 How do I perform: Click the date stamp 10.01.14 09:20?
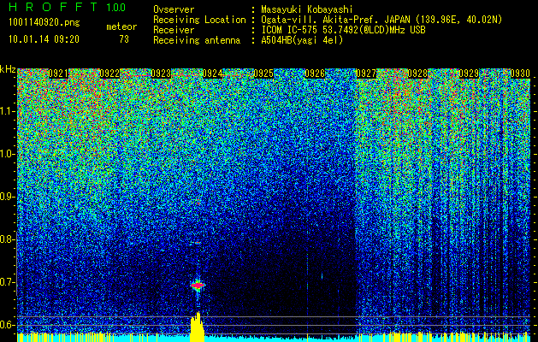pyautogui.click(x=44, y=39)
